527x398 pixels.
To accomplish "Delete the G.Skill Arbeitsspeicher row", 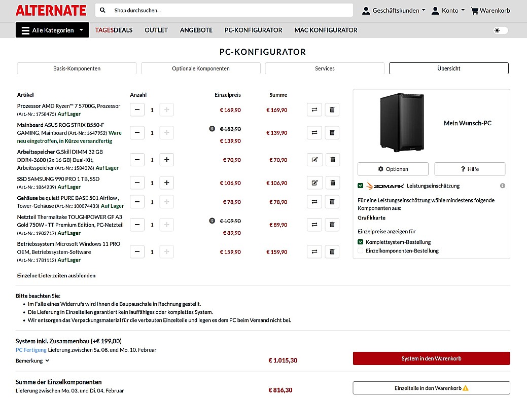I will tap(332, 160).
